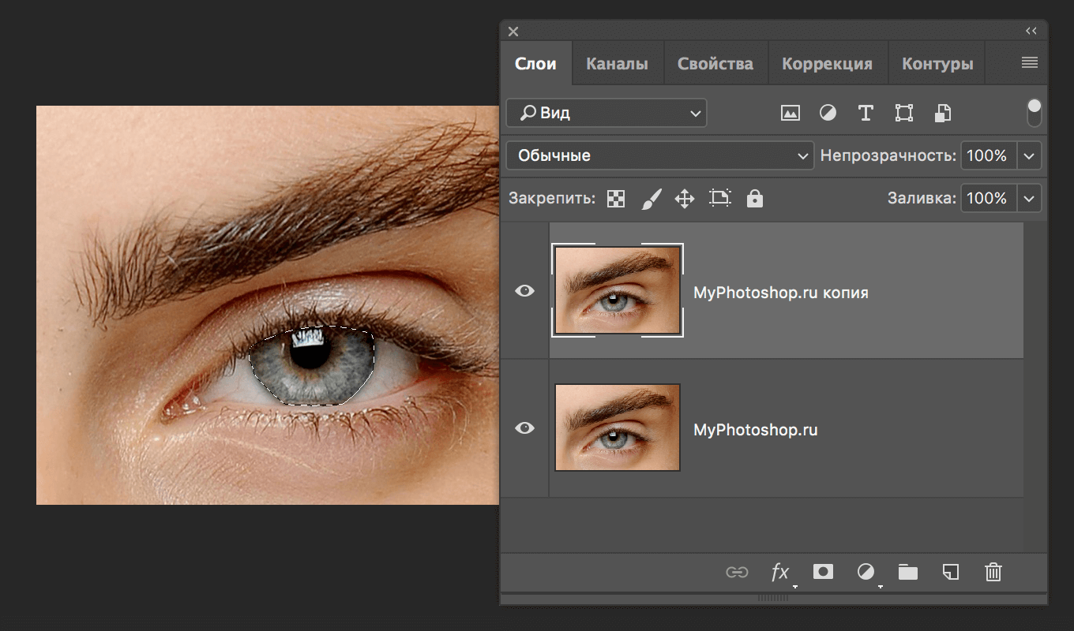Create a new layer
This screenshot has width=1074, height=631.
[950, 572]
